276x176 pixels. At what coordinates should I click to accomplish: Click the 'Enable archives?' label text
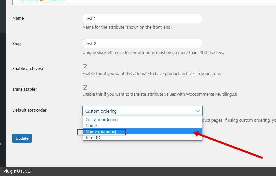pyautogui.click(x=28, y=69)
